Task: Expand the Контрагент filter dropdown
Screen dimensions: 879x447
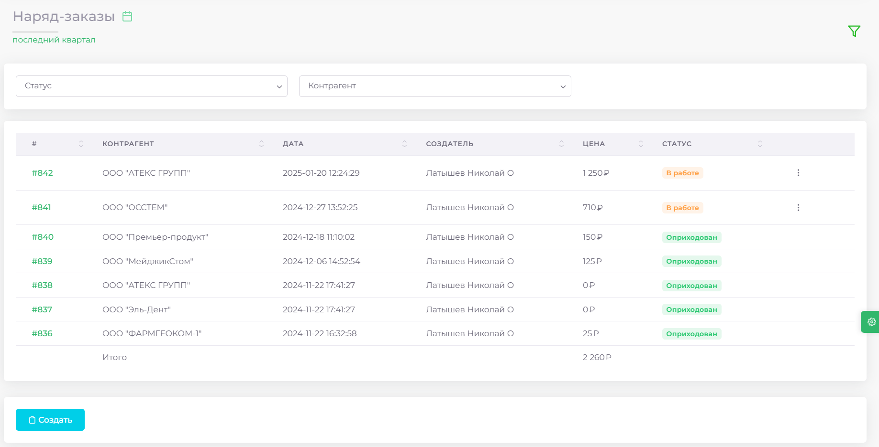Action: [x=435, y=86]
